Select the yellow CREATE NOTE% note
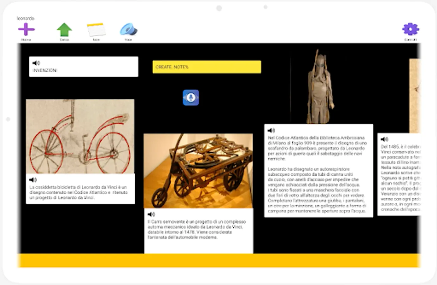The image size is (437, 285). [x=207, y=67]
